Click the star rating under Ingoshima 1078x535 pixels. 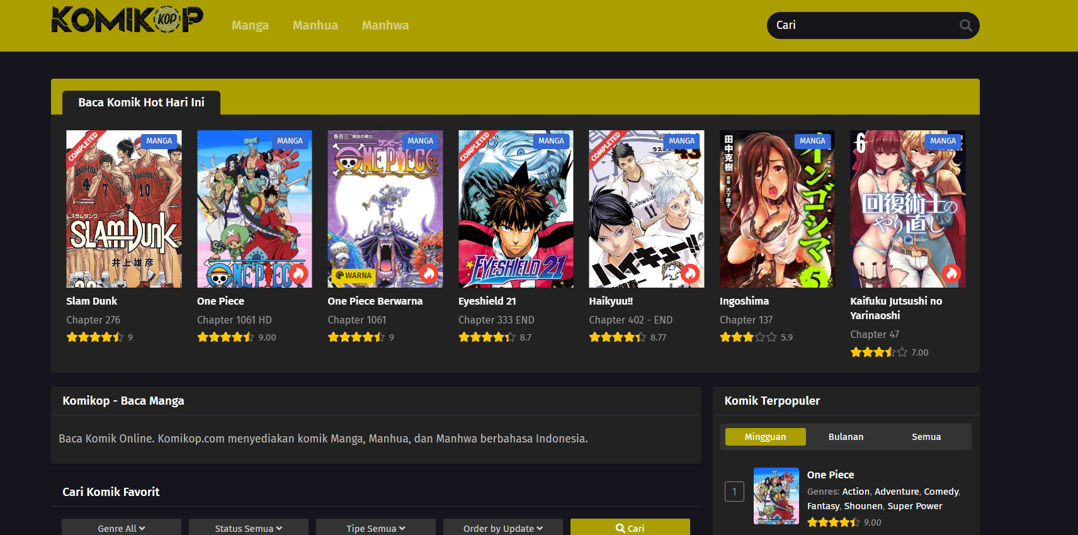[x=748, y=337]
